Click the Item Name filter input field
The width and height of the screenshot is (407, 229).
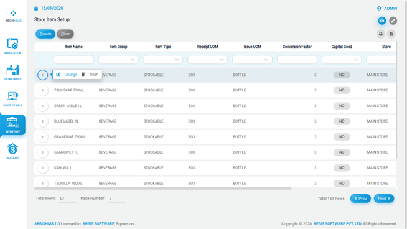point(73,60)
